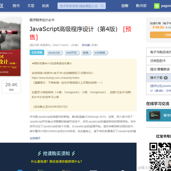
Task: Open 注册刮刮卡 sidebar item
Action: 159,61
